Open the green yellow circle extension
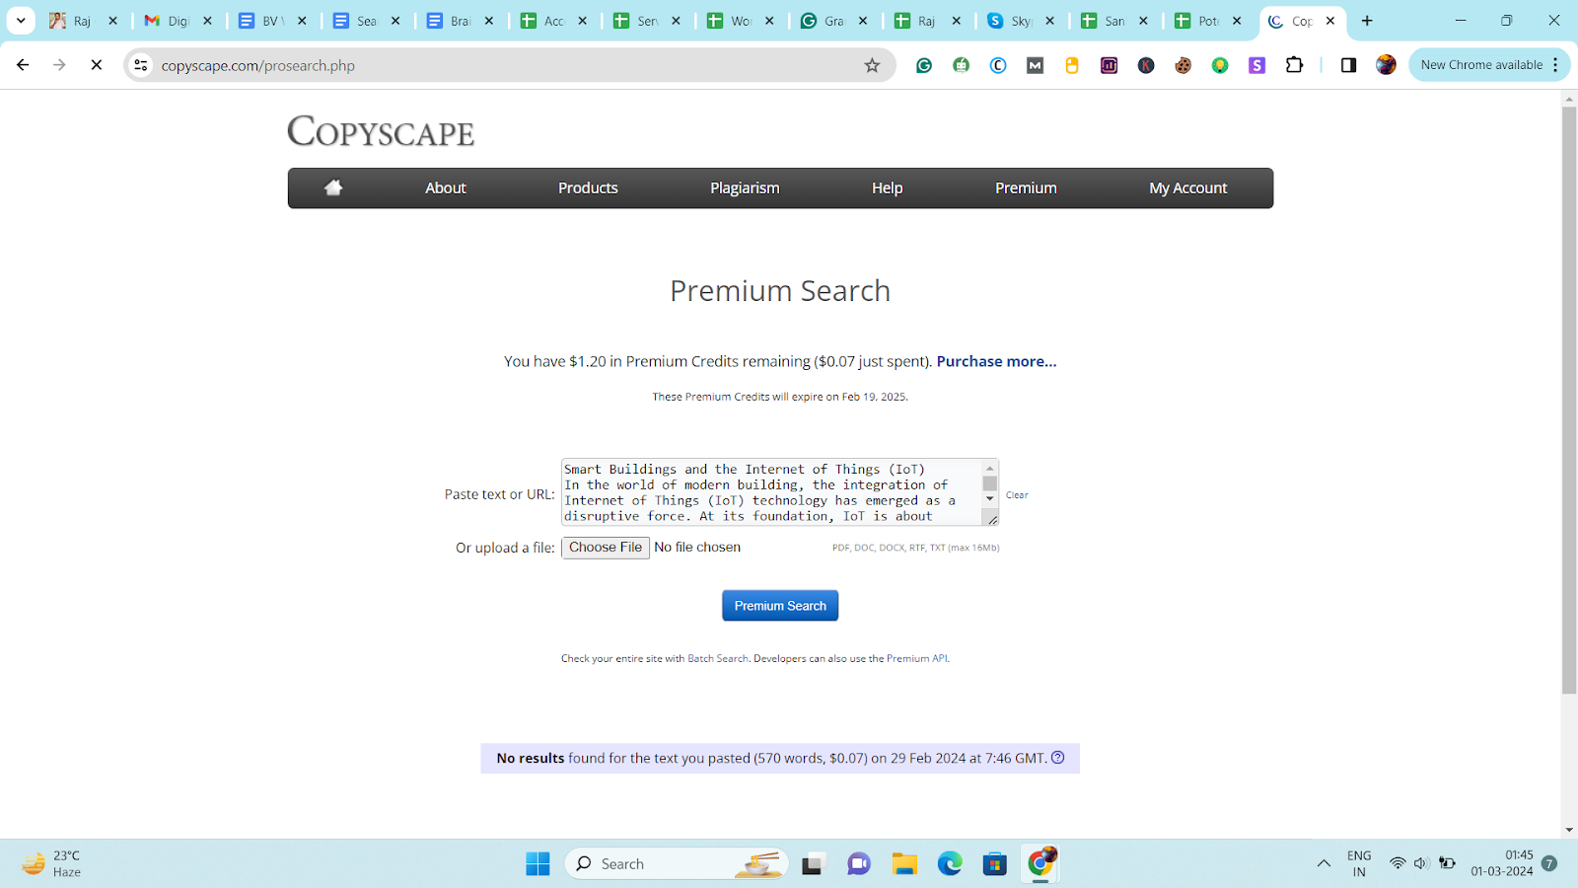Image resolution: width=1578 pixels, height=888 pixels. pyautogui.click(x=1220, y=65)
